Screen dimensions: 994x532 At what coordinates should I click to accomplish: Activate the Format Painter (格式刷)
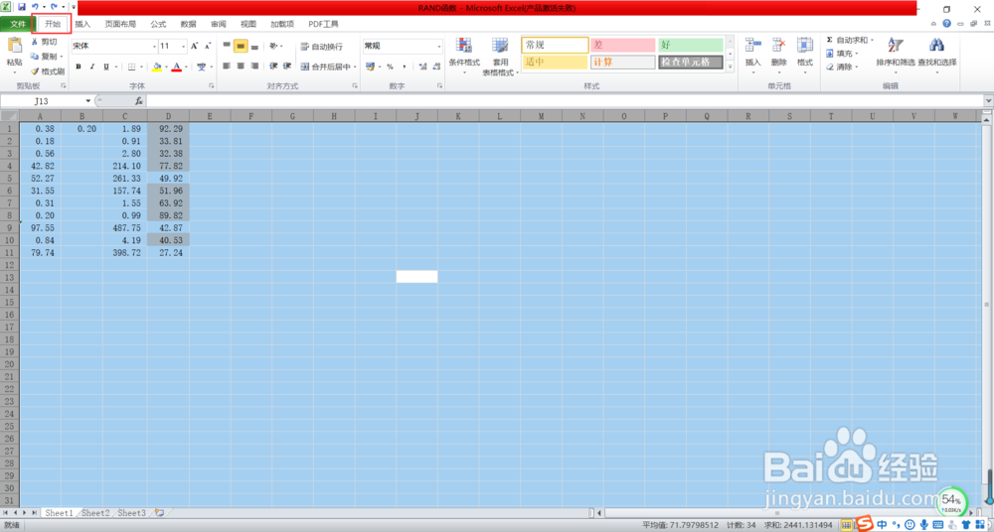(48, 70)
